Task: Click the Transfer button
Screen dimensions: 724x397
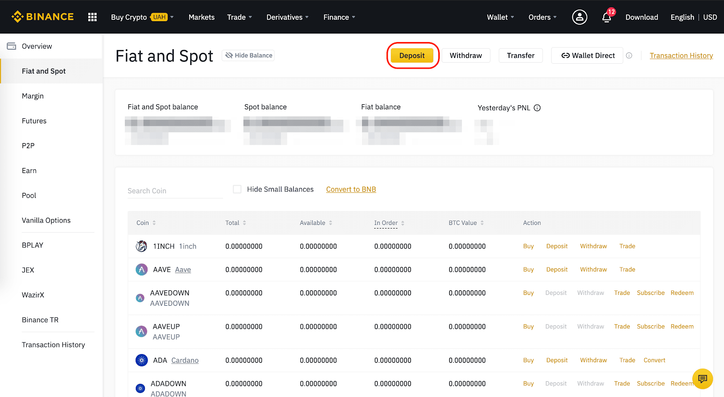Action: [x=521, y=56]
